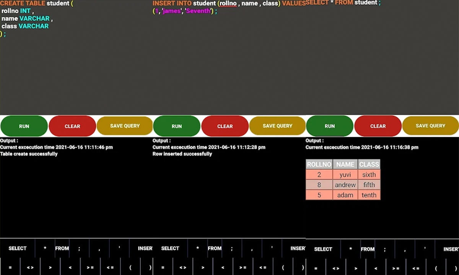459x275 pixels.
Task: Tap FROM key in INSERT INTO screen
Action: (x=215, y=248)
